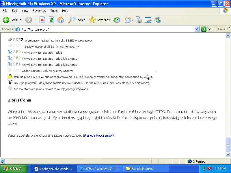
Task: Click the grey no-problems bubble icon
Action: (x=10, y=88)
